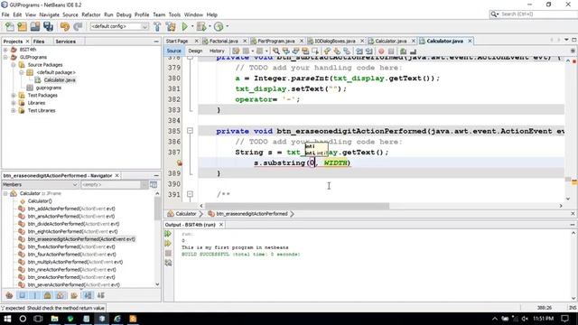Toggle Sort by Source button in Navigator

(x=100, y=295)
